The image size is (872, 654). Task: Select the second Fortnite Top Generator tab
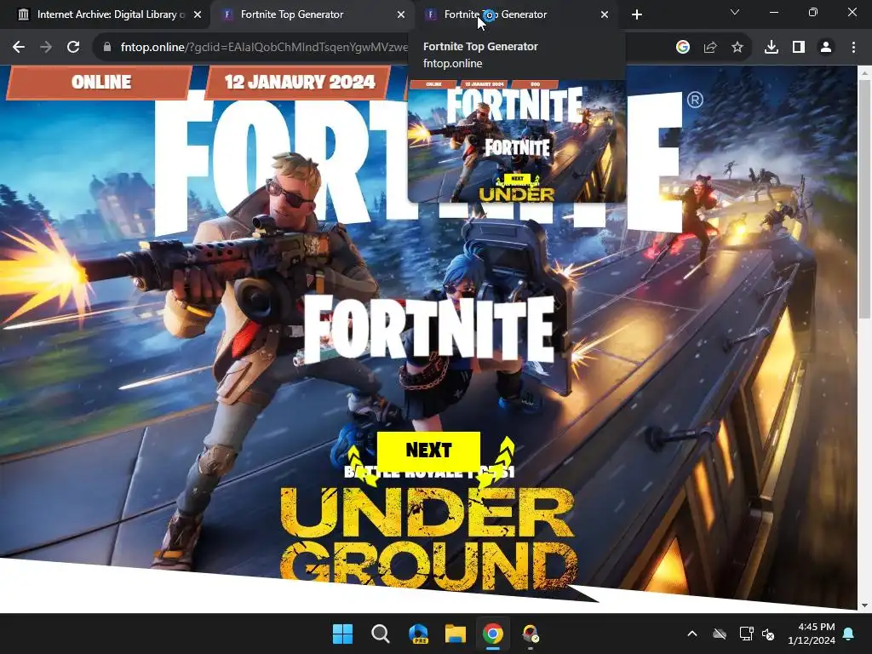tap(517, 14)
